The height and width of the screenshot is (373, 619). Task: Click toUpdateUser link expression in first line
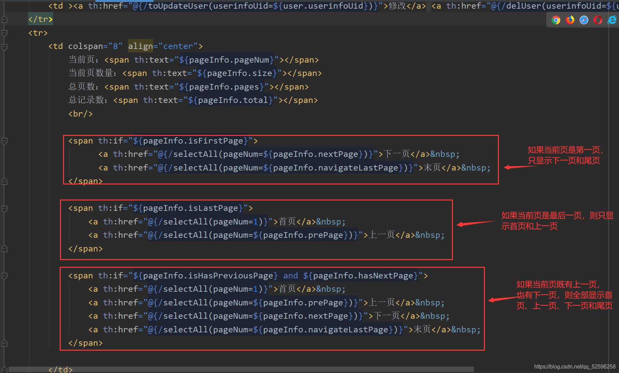click(256, 6)
